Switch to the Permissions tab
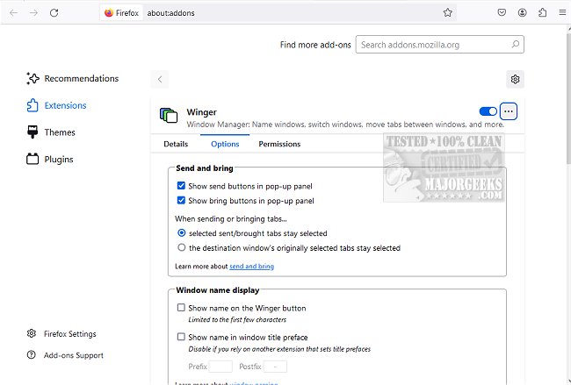 click(279, 144)
